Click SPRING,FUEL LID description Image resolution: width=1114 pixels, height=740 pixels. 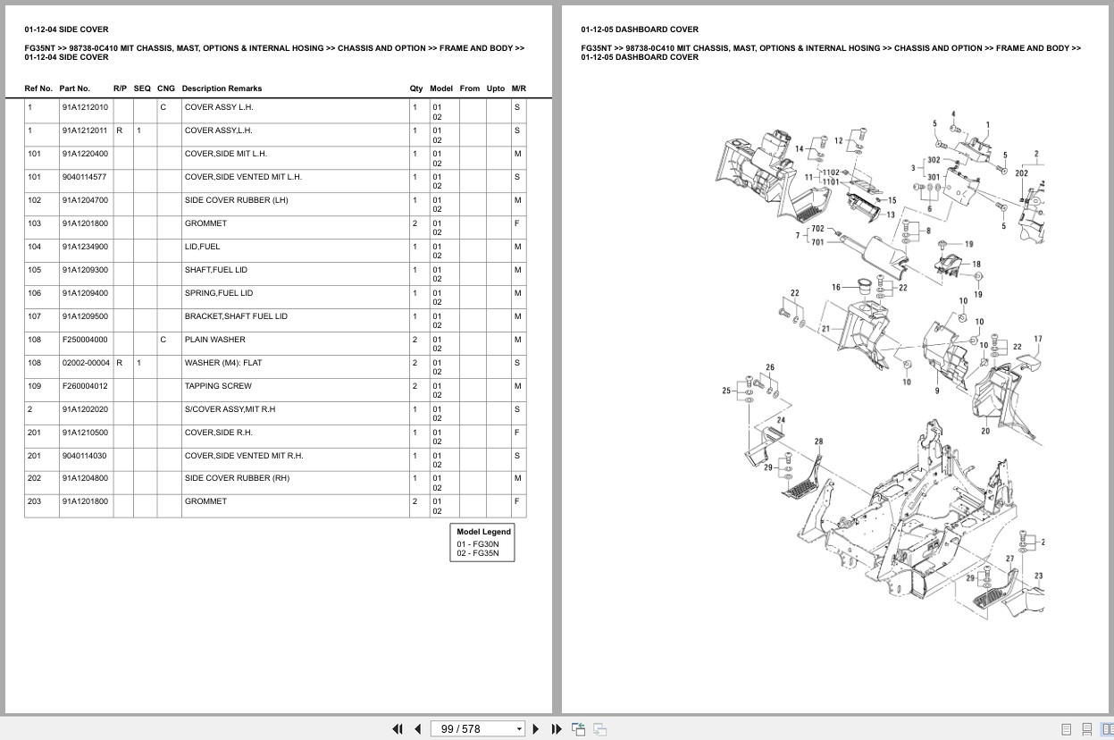[219, 293]
